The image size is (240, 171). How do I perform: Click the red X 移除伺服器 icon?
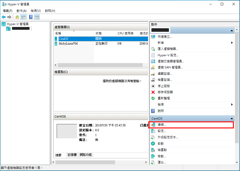[x=153, y=92]
